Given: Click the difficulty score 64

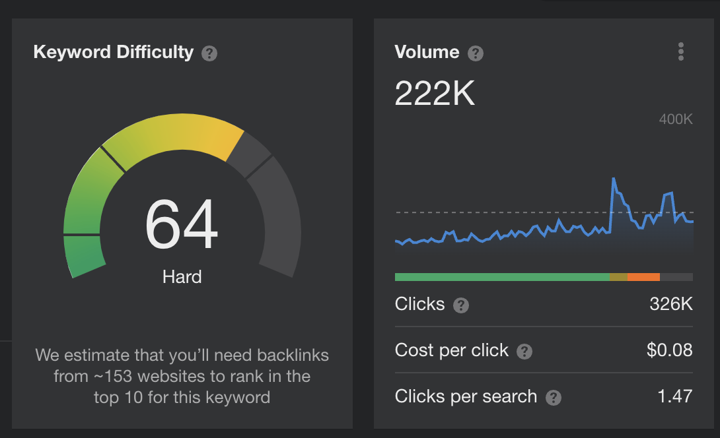Looking at the screenshot, I should coord(182,224).
